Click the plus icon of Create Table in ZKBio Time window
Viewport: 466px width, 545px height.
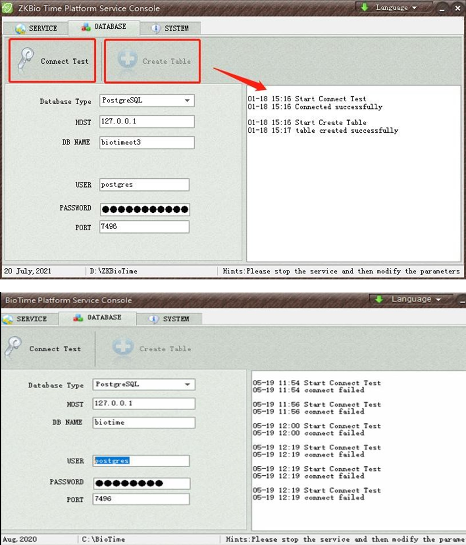point(128,60)
